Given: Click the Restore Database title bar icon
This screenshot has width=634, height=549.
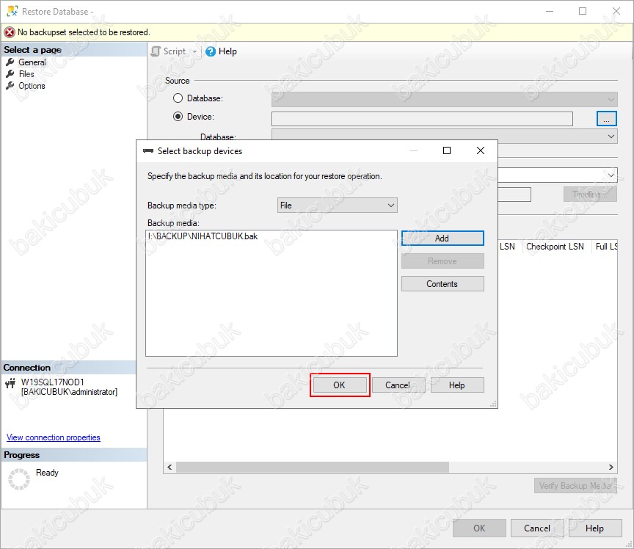Looking at the screenshot, I should [x=12, y=11].
